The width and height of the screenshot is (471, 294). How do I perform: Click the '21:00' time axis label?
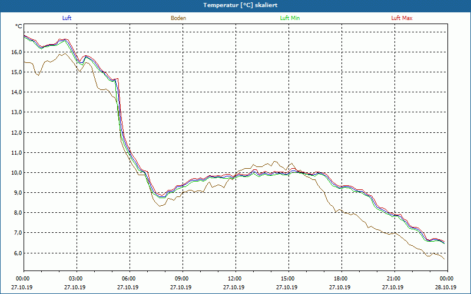[x=393, y=279]
